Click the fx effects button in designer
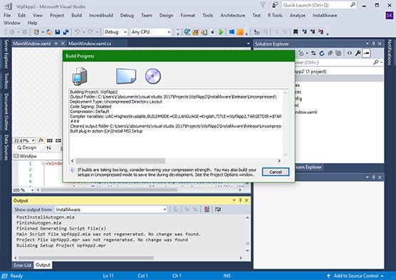396x280 pixels. coord(41,140)
